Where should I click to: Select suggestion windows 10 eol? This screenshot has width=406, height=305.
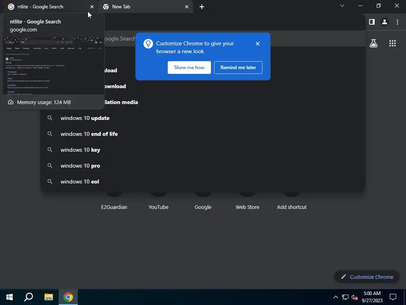tap(203, 181)
